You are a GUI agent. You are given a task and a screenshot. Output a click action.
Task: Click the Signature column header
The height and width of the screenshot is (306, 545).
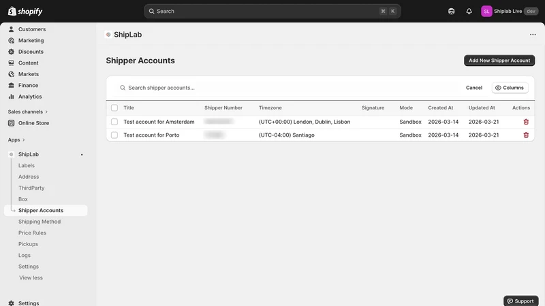(x=373, y=108)
